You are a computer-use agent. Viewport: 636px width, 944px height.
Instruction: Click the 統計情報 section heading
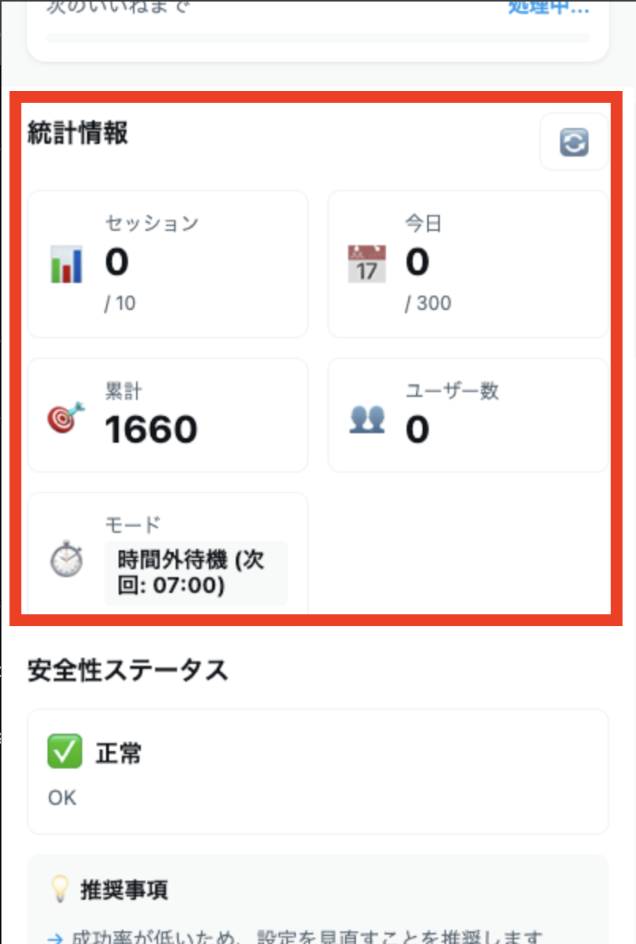[78, 133]
